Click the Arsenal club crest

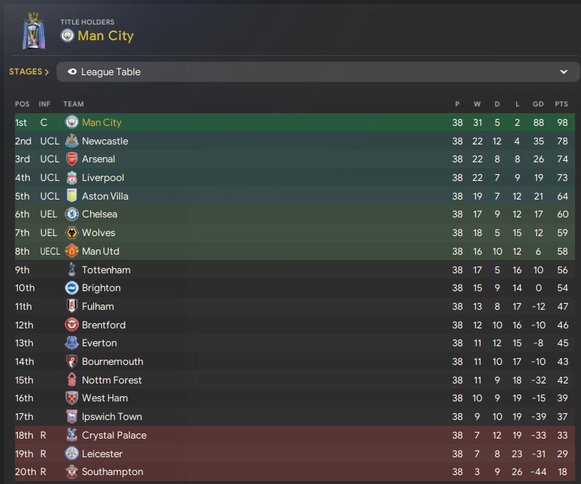[x=72, y=159]
